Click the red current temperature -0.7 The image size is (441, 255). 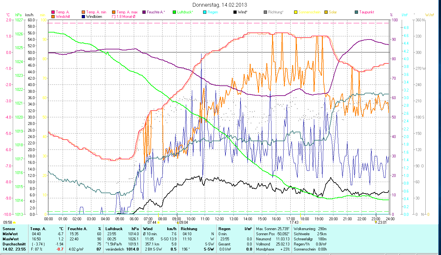[60, 249]
